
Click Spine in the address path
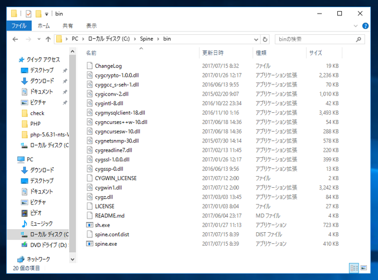click(x=146, y=39)
